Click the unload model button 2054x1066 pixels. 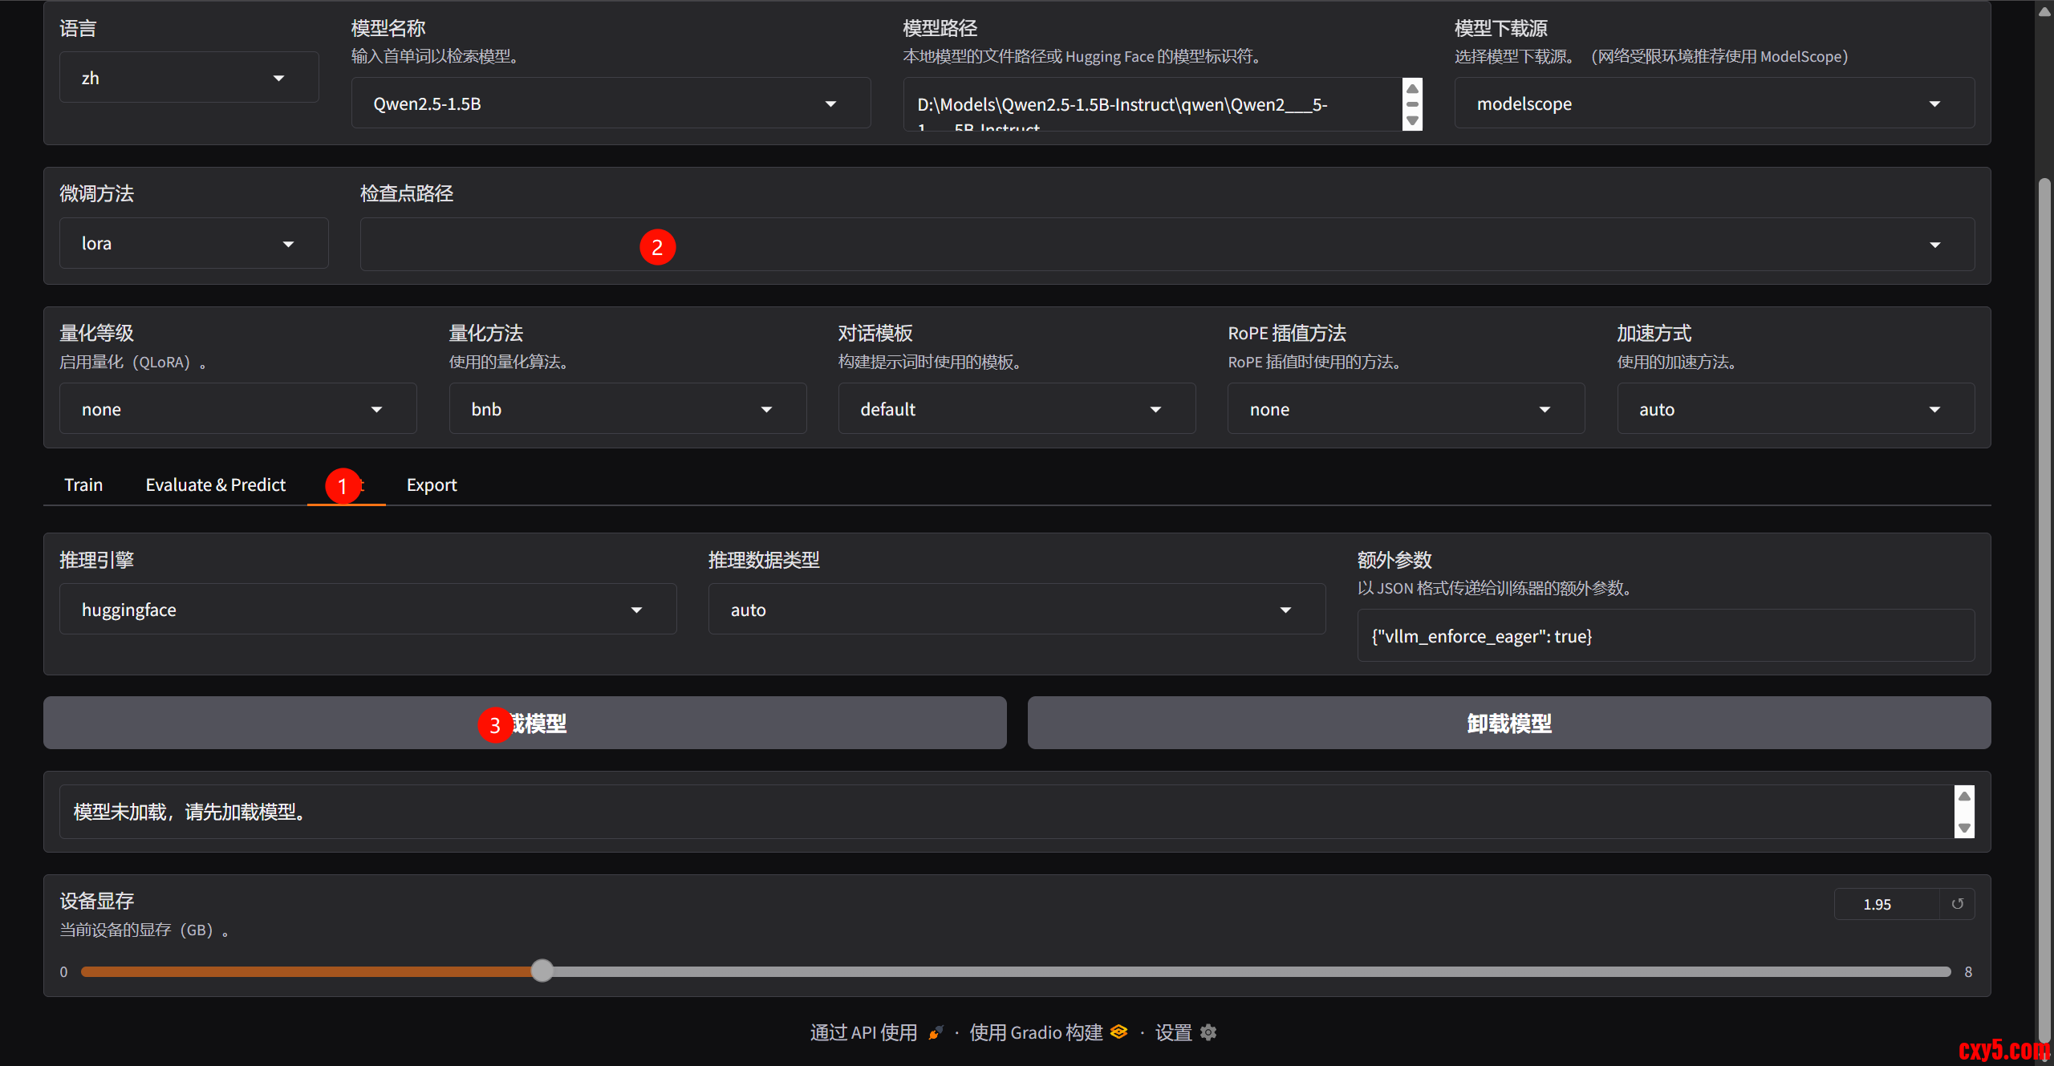pos(1508,724)
